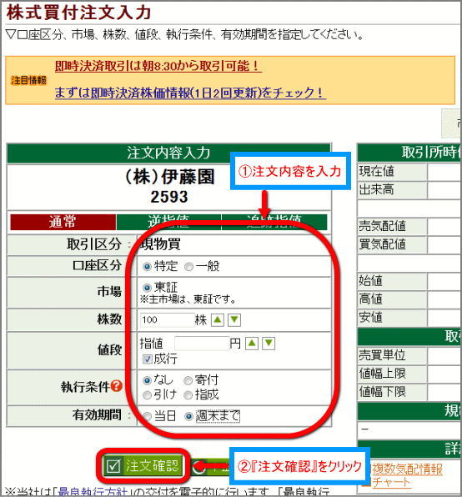The image size is (462, 497).
Task: Click the 注文確認 button
Action: tap(143, 465)
